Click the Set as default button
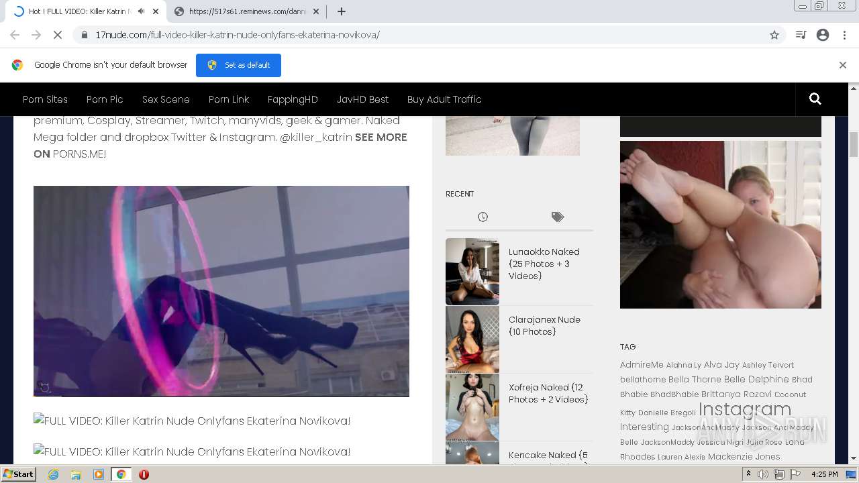Image resolution: width=859 pixels, height=483 pixels. [238, 65]
